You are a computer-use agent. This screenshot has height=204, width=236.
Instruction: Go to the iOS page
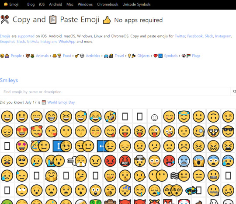pyautogui.click(x=42, y=4)
